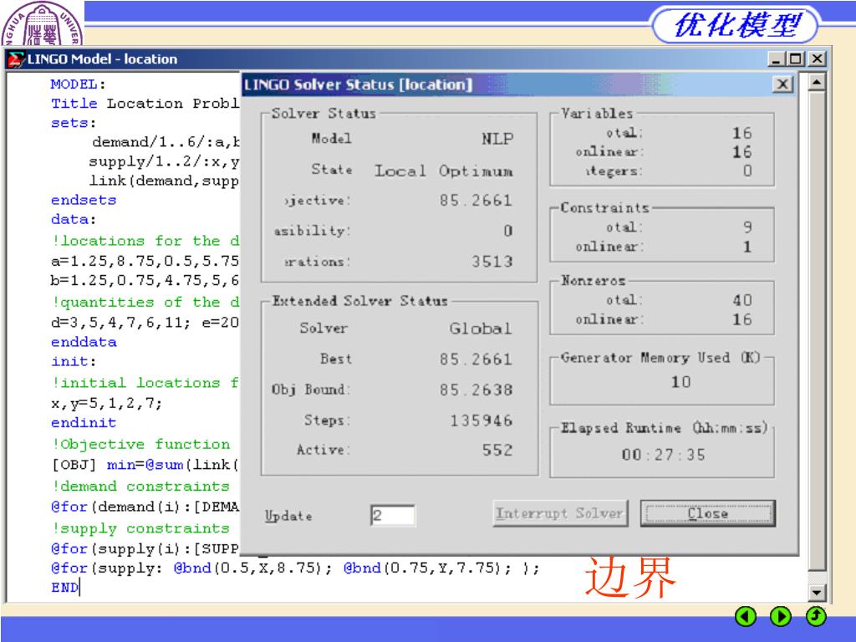Image resolution: width=856 pixels, height=642 pixels.
Task: Click the iterations value 3513
Action: tap(492, 262)
